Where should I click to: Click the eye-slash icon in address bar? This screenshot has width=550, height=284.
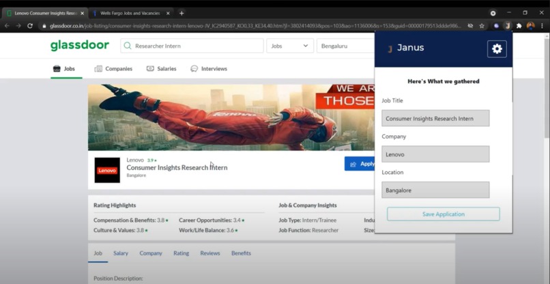pos(470,26)
